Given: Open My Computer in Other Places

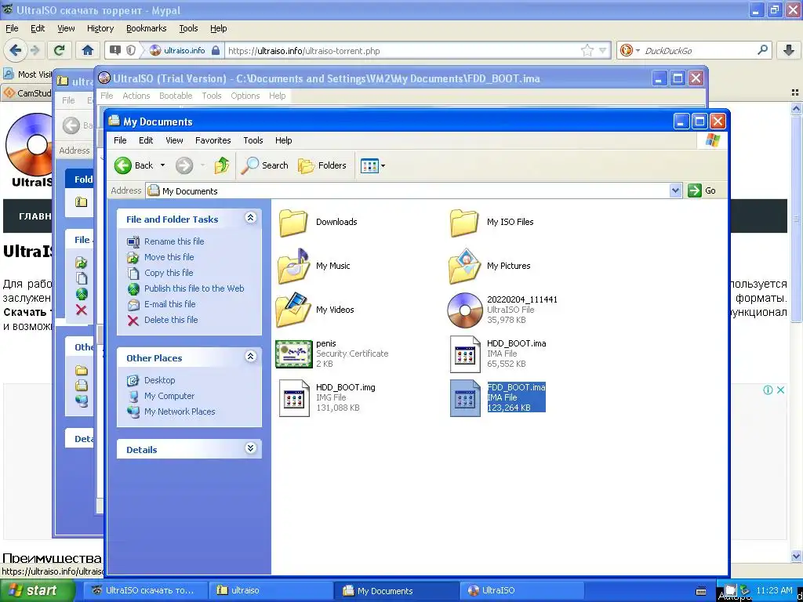Looking at the screenshot, I should (169, 396).
